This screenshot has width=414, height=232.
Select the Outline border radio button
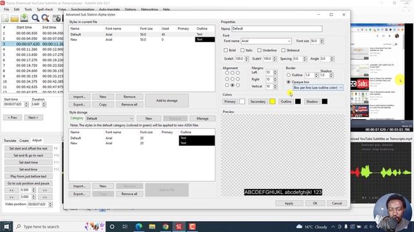(289, 75)
